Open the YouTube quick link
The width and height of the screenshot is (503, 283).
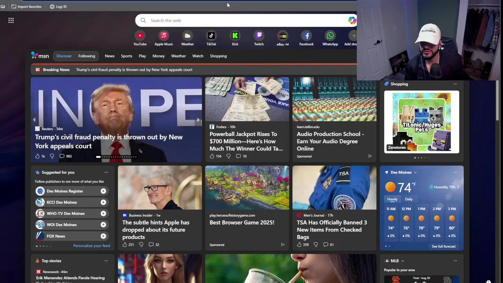[140, 39]
